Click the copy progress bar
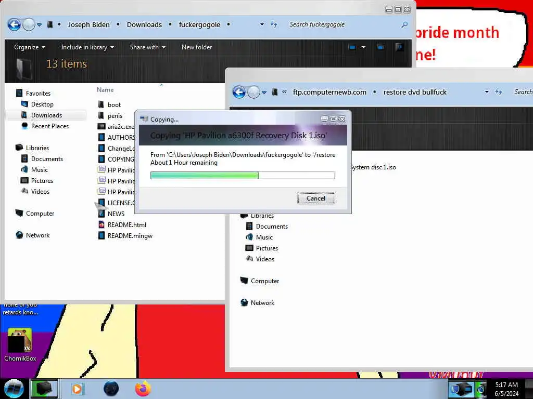This screenshot has width=533, height=399. 243,175
